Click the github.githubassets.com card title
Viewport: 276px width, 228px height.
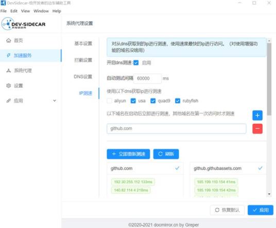[x=218, y=168]
